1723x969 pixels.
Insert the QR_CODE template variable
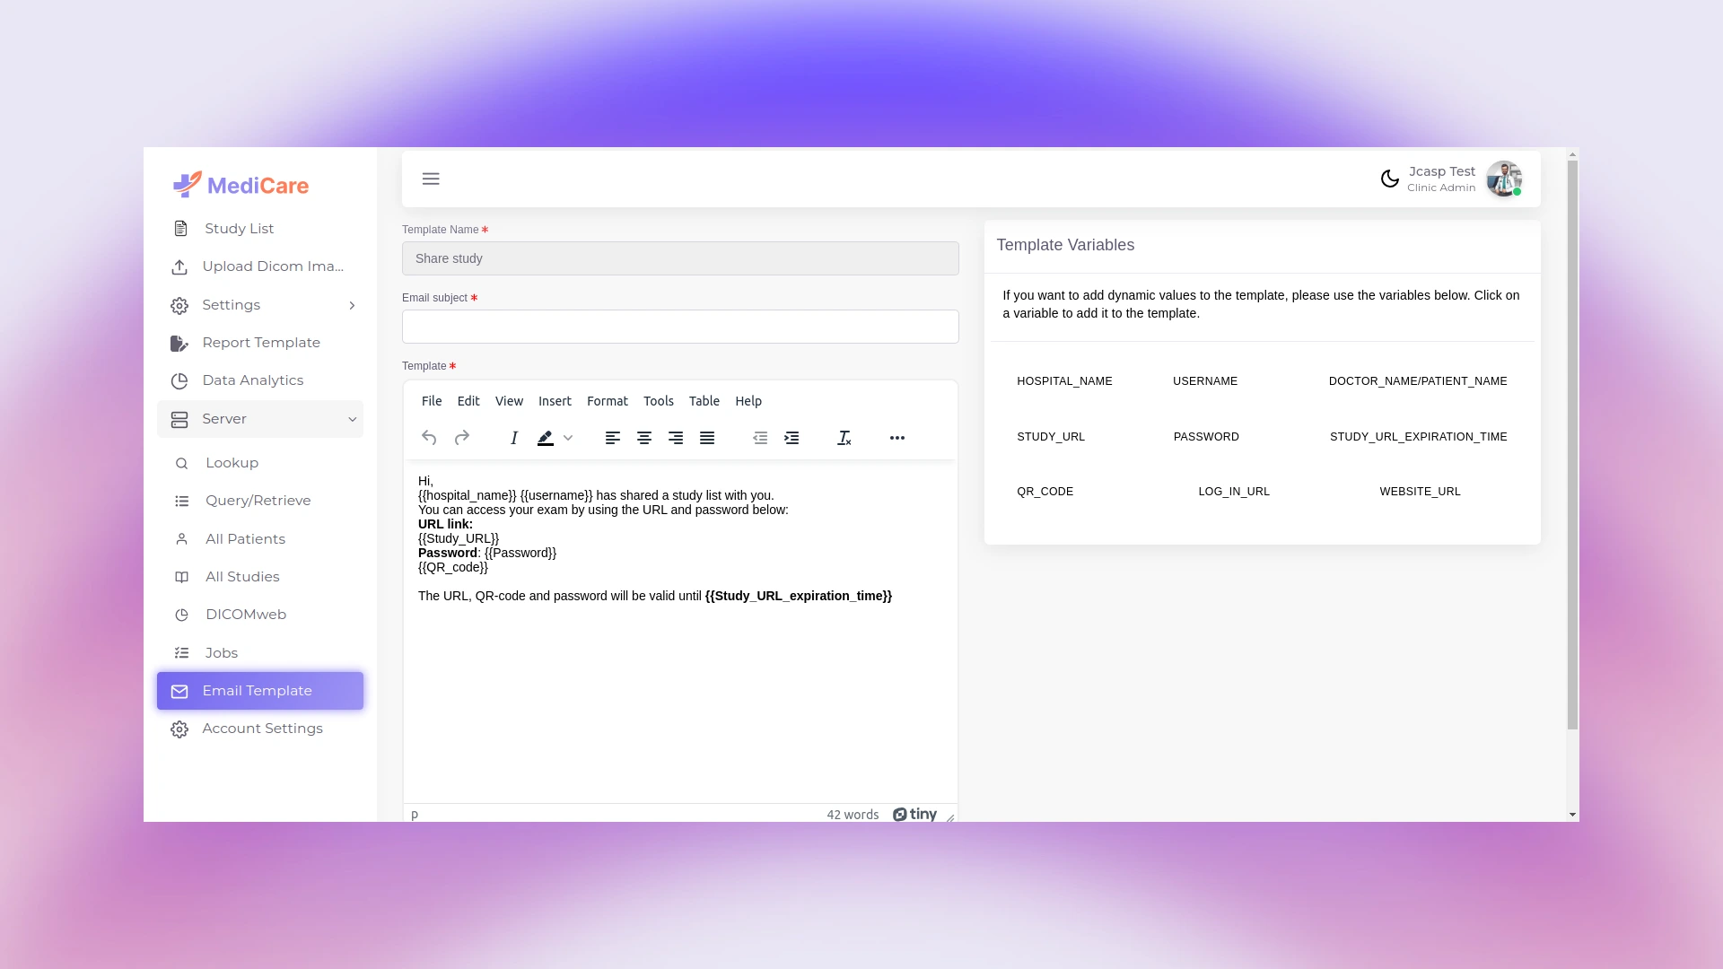tap(1045, 492)
